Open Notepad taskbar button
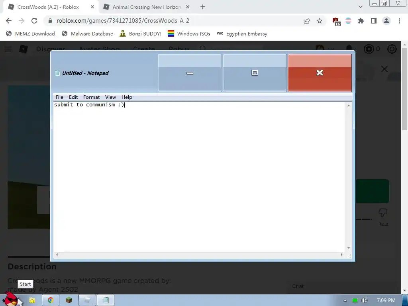Screen dimensions: 408x306 (x=106, y=300)
